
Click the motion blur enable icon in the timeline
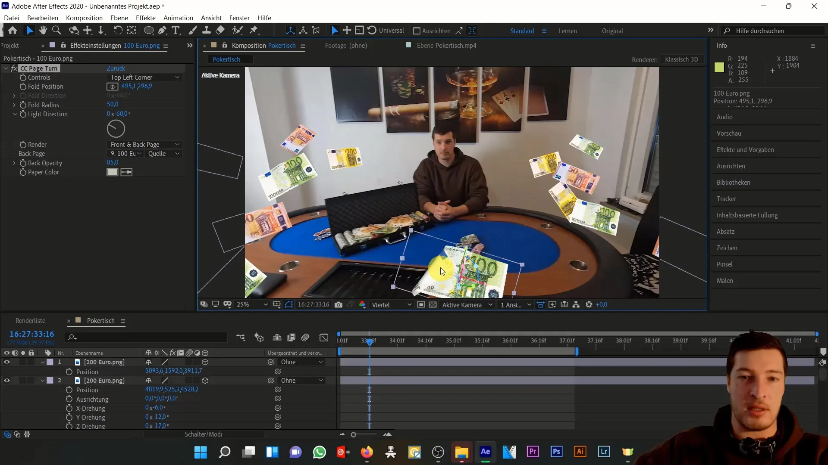point(305,337)
